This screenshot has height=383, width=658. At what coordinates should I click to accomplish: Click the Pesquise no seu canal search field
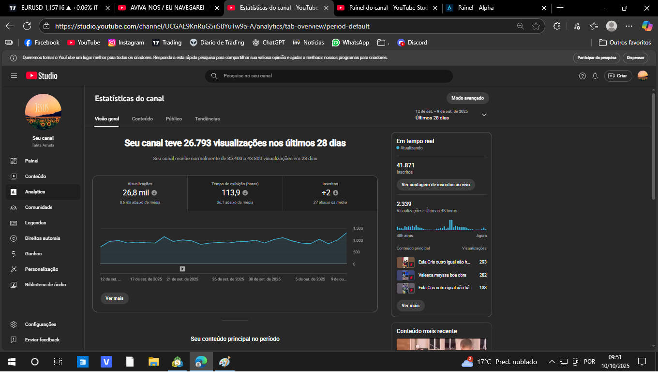click(329, 76)
